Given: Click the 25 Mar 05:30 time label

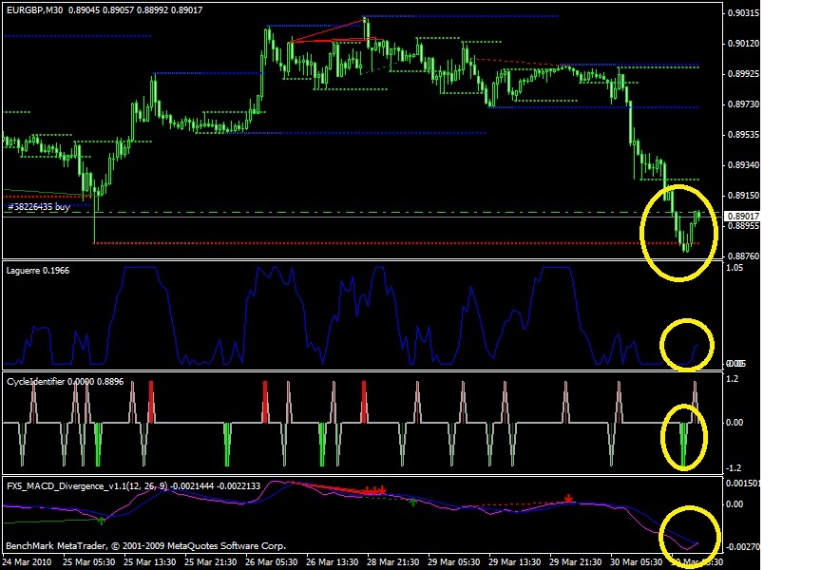Looking at the screenshot, I should (x=89, y=561).
